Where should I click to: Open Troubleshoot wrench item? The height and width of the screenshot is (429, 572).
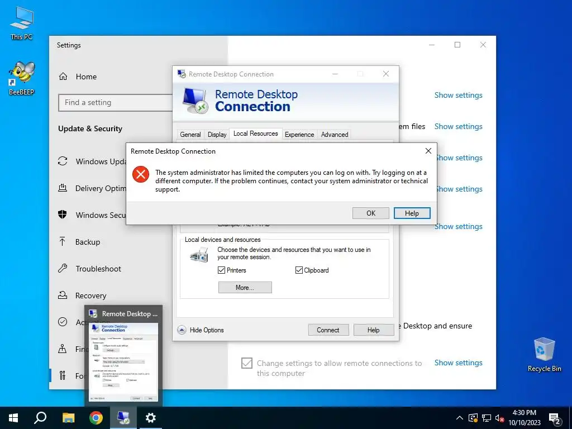click(x=89, y=269)
